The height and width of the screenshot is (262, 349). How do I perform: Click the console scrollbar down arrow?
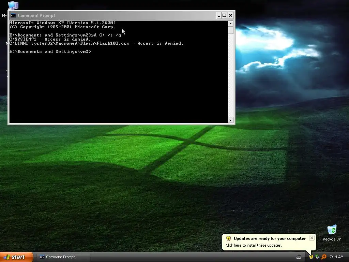230,120
